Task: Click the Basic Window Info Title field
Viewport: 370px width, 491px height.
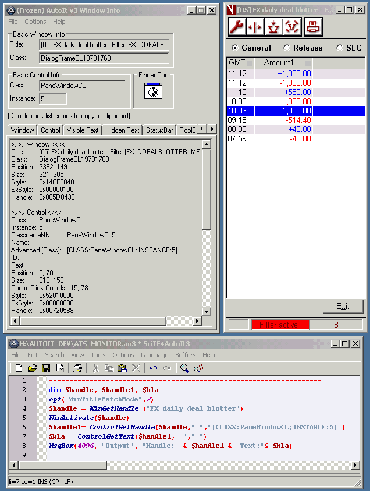Action: (104, 45)
